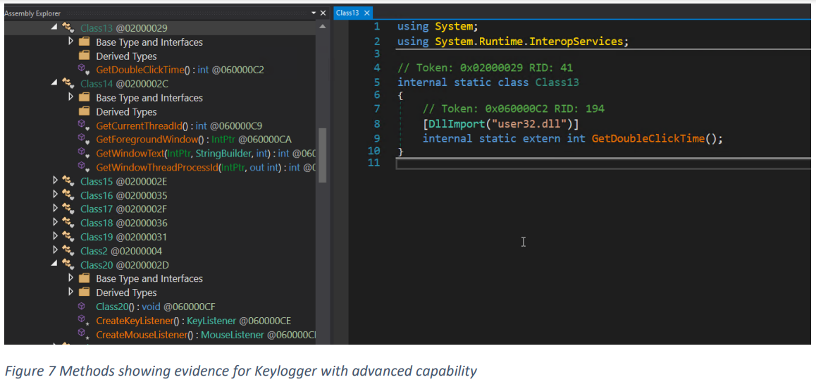
Task: Click the method icon beside GetWindowText
Action: (x=83, y=153)
